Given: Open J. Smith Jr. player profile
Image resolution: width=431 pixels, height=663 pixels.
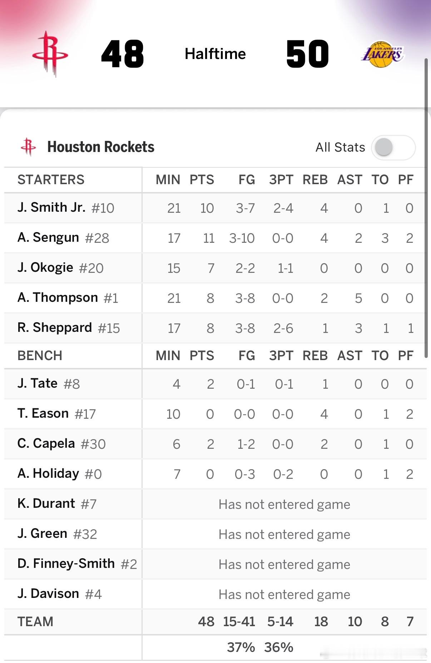Looking at the screenshot, I should tap(51, 208).
